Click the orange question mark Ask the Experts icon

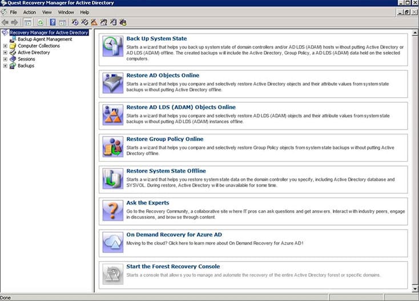click(x=113, y=210)
